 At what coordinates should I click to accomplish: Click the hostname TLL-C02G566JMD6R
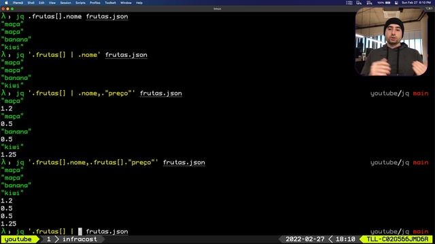pyautogui.click(x=397, y=239)
